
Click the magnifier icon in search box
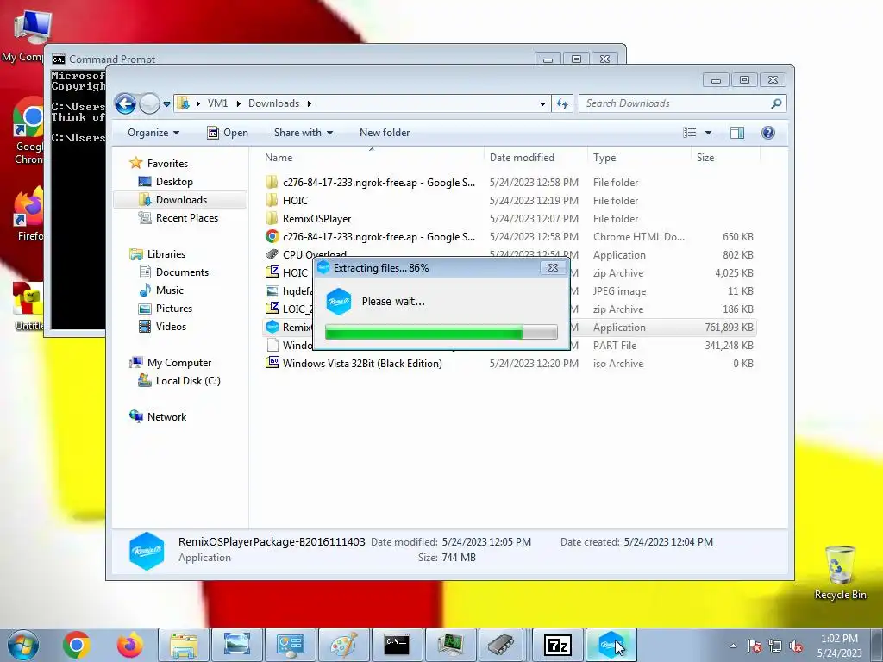[x=776, y=103]
